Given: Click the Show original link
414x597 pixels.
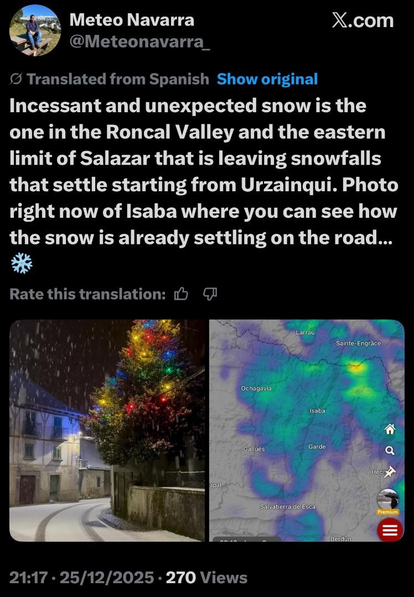Looking at the screenshot, I should tap(267, 79).
